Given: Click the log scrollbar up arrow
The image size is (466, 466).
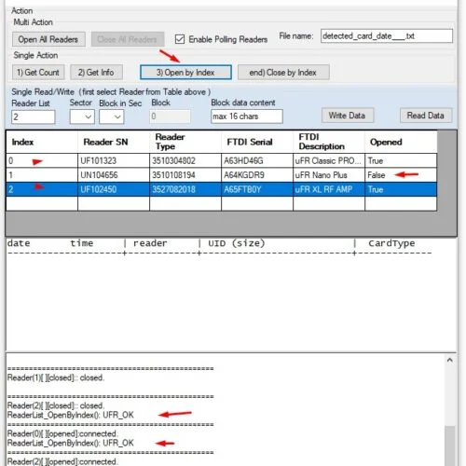Looking at the screenshot, I should pyautogui.click(x=450, y=360).
